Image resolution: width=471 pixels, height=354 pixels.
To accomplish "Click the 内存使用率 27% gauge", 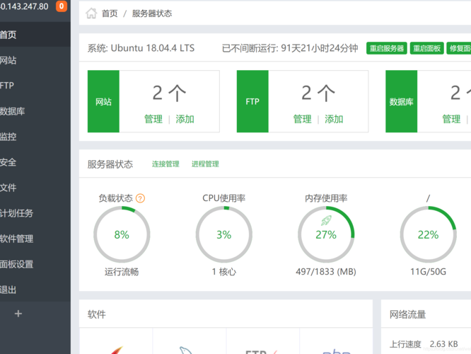I will point(326,234).
